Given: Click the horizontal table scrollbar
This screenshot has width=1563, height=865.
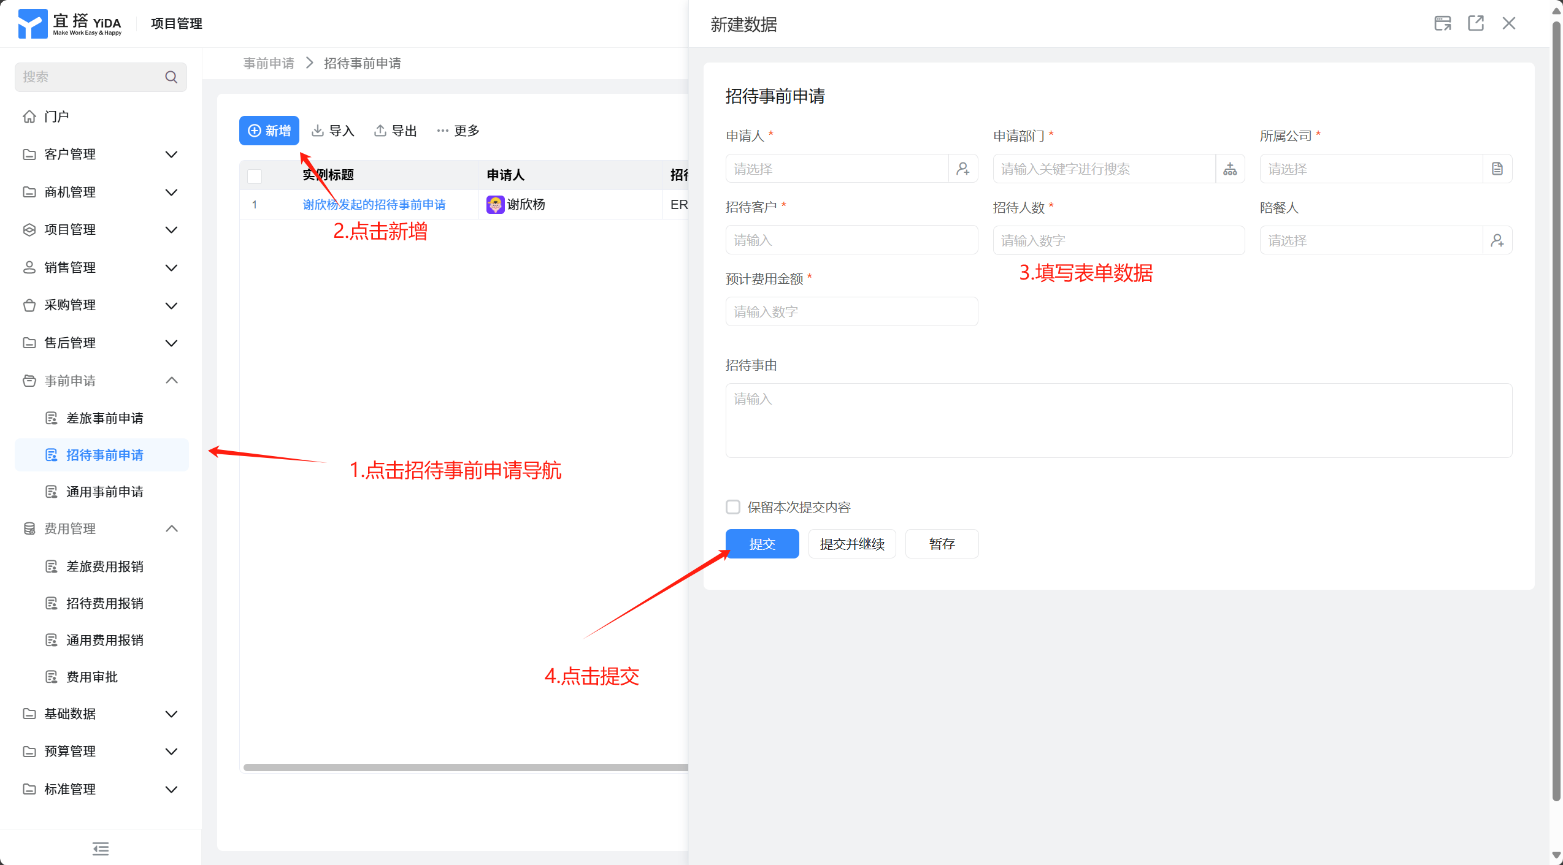Looking at the screenshot, I should coord(465,767).
